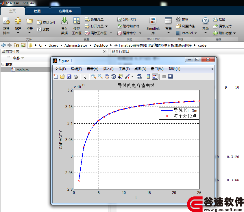The height and width of the screenshot is (212, 244).
Task: Toggle Link Plot tool in Figure 1
Action: pos(139,76)
